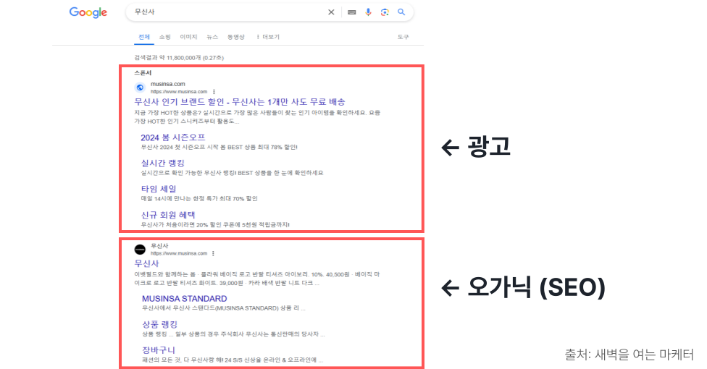707x369 pixels.
Task: Click description starting 이벳필드와 함께하는 봄
Action: point(257,279)
